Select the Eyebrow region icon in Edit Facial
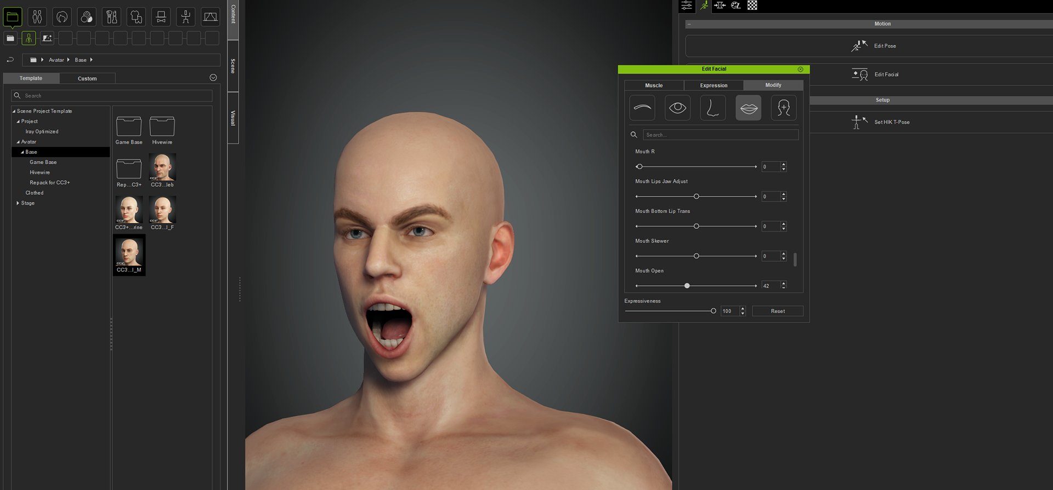This screenshot has width=1053, height=490. 642,108
